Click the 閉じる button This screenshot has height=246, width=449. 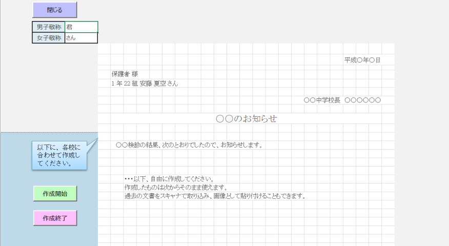coord(54,10)
